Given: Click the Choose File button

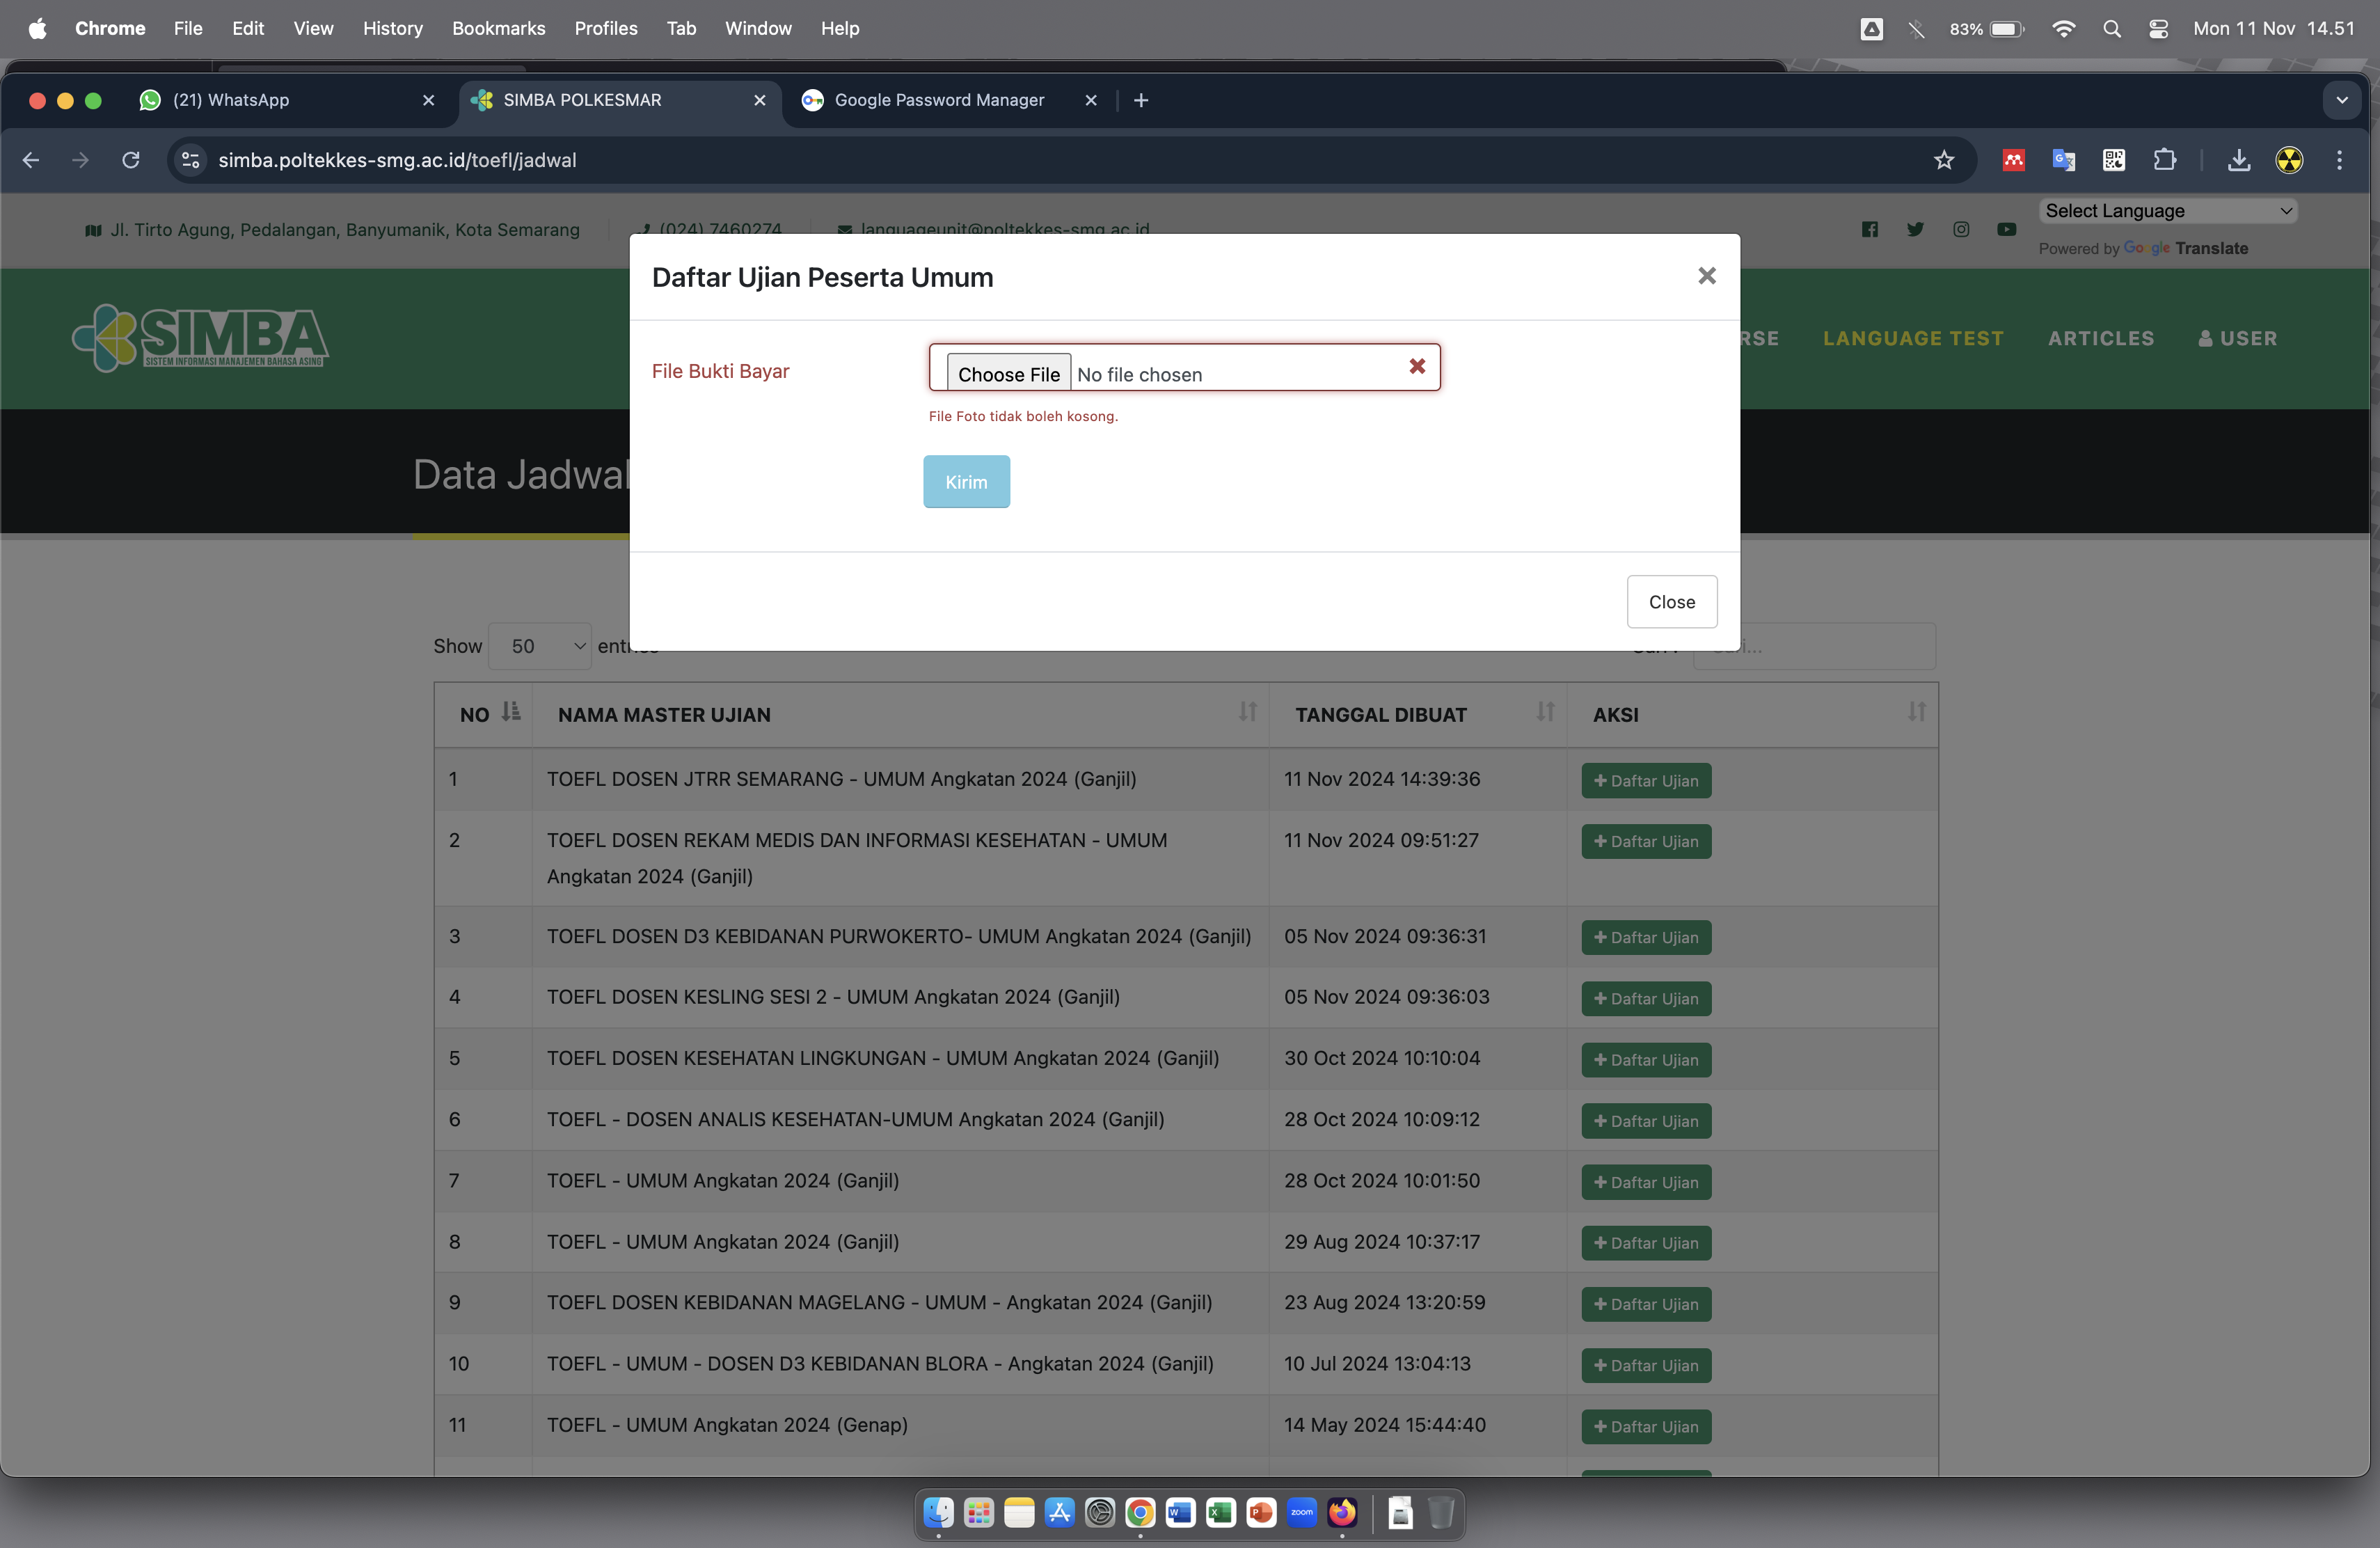Looking at the screenshot, I should coord(1008,374).
